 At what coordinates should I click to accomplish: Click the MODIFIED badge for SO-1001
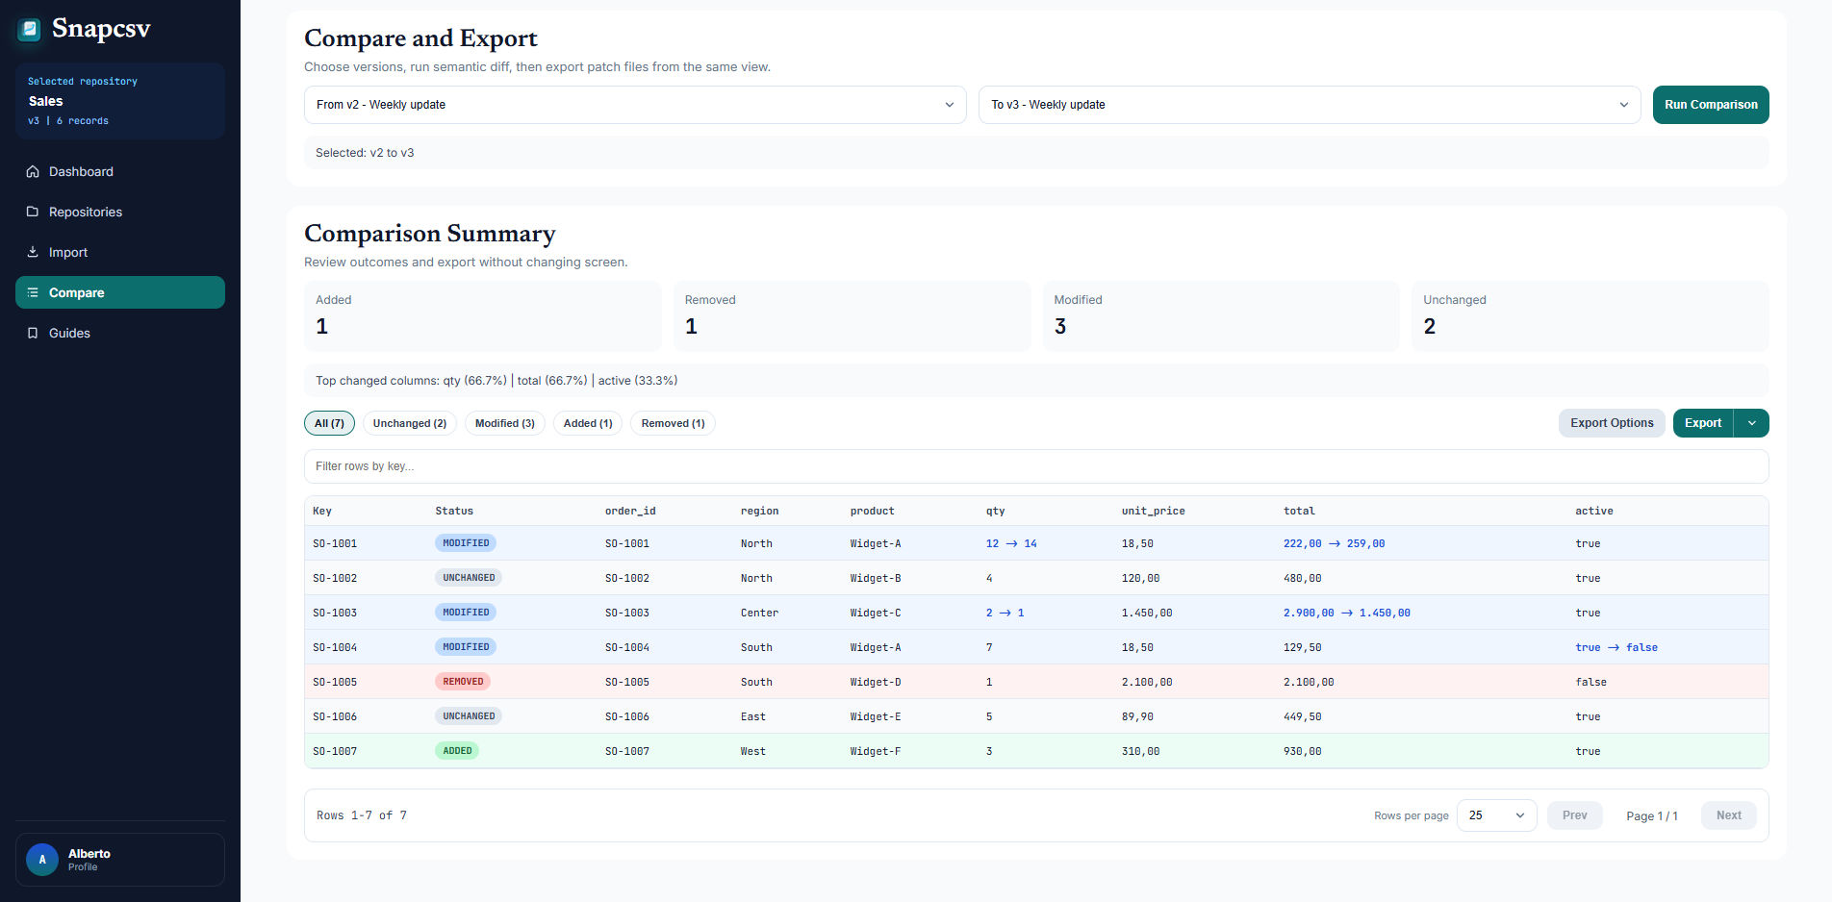coord(466,543)
